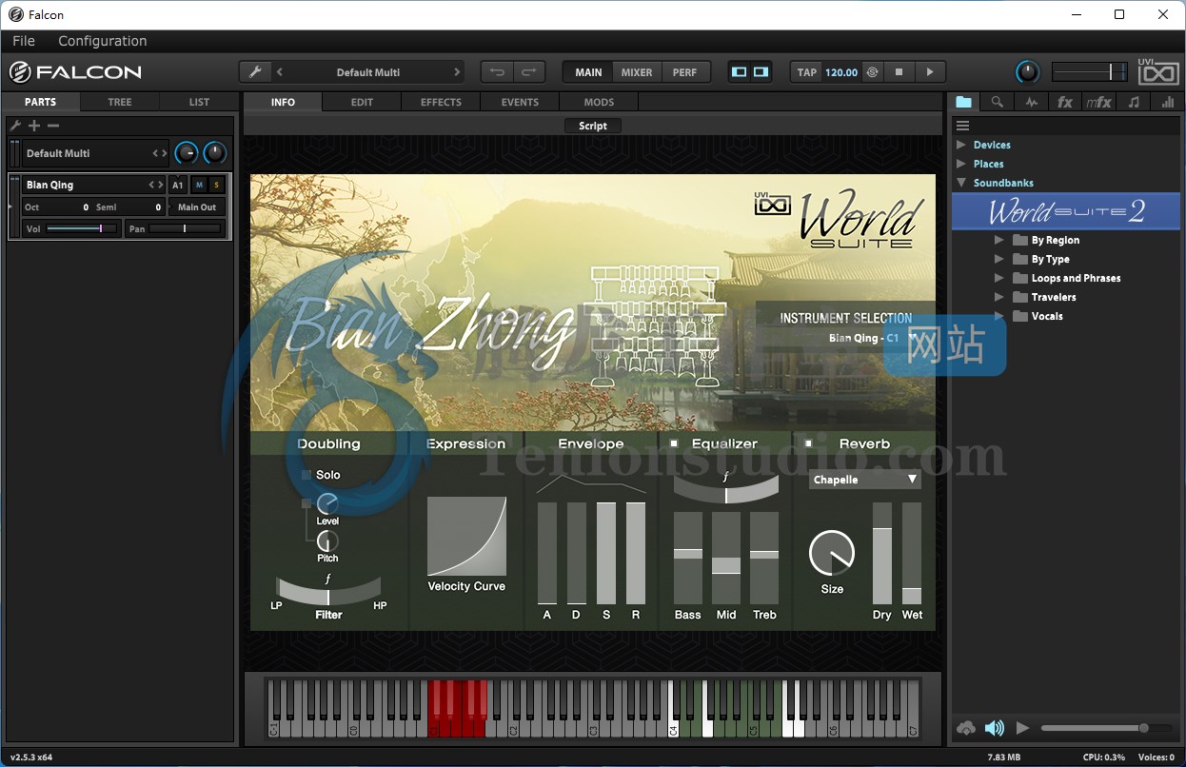The width and height of the screenshot is (1186, 767).
Task: Open the oscillators waveform browser tab
Action: (1032, 102)
